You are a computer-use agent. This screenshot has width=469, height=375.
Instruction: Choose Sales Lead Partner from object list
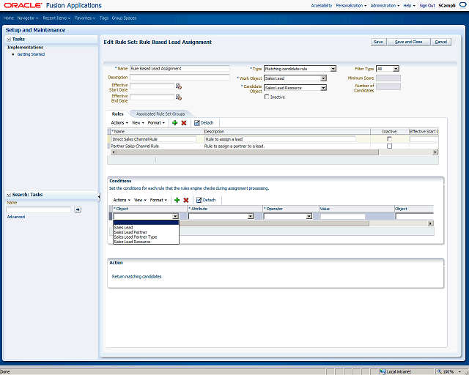130,232
